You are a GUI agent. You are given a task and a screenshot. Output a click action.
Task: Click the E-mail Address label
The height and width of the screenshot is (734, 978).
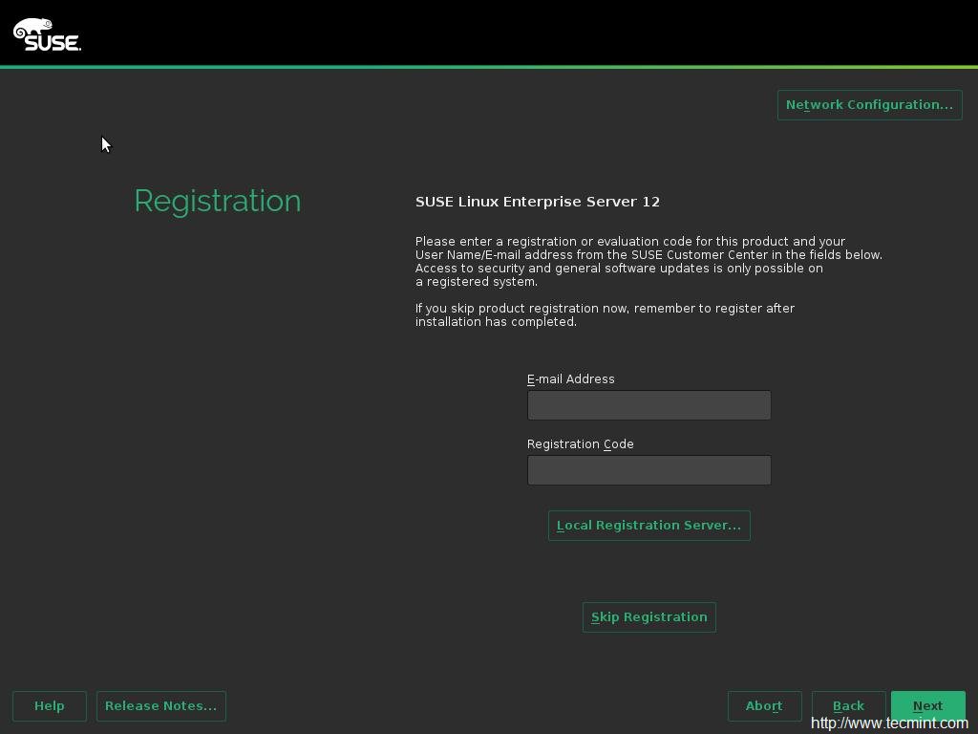[571, 378]
